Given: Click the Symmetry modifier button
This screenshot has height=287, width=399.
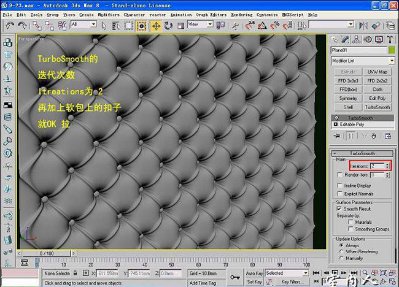Looking at the screenshot, I should 348,98.
